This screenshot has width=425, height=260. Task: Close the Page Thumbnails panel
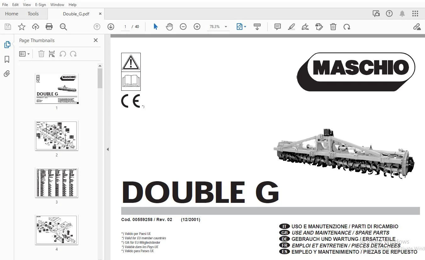tap(96, 40)
